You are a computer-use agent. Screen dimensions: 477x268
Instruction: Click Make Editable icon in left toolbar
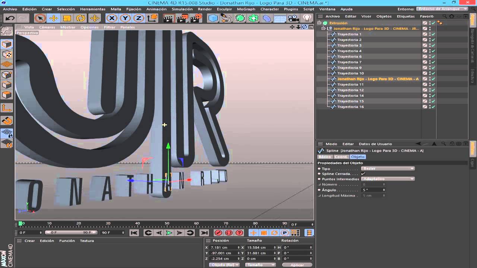(7, 32)
